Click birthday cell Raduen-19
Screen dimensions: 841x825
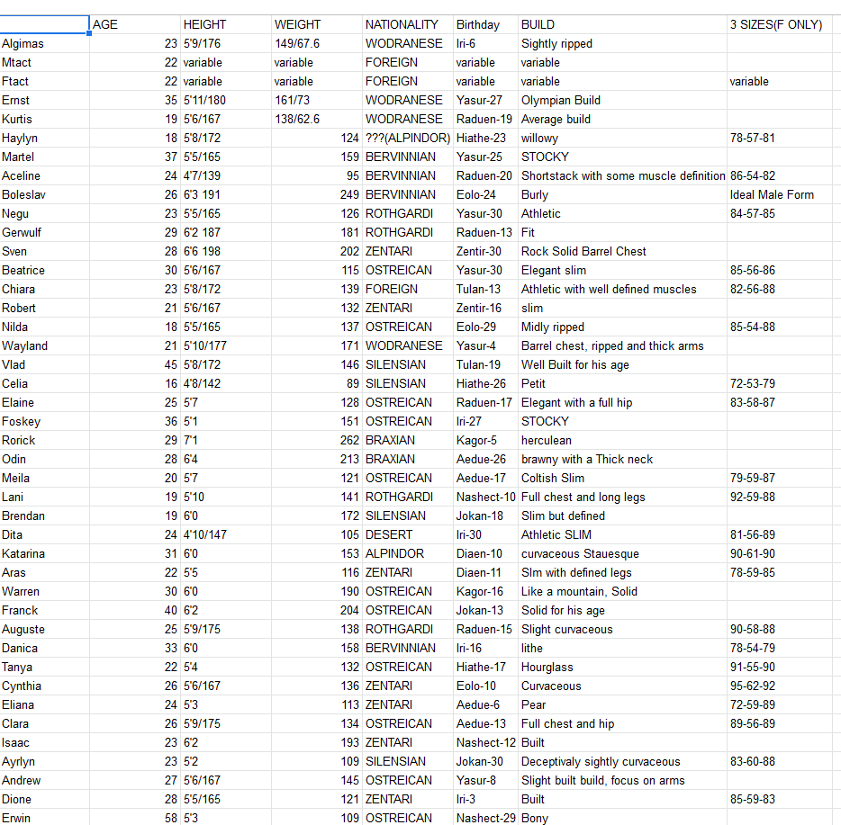point(485,119)
